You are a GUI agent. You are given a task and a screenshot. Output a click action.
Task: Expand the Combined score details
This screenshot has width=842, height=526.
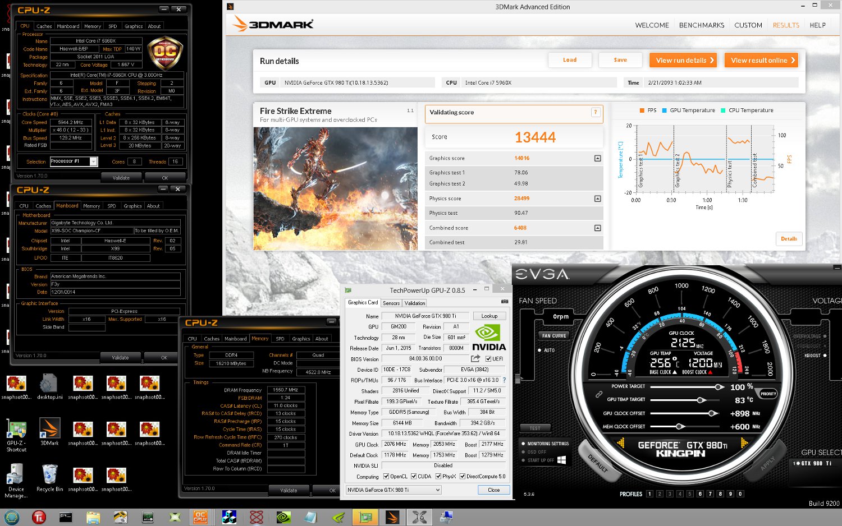click(597, 228)
